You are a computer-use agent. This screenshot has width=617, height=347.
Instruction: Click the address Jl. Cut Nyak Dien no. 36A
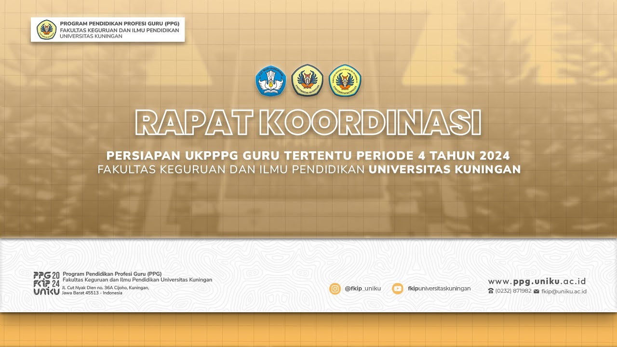click(x=106, y=288)
